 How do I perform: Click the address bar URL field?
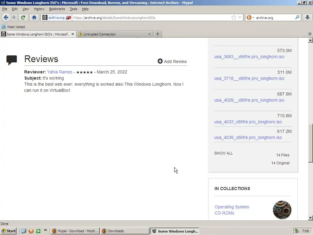(x=151, y=17)
